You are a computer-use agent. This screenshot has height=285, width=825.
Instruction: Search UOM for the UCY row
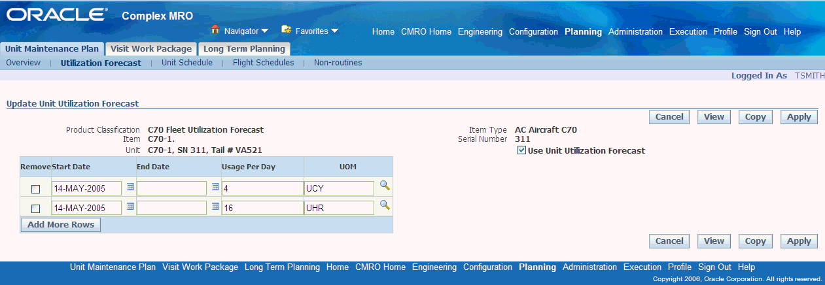(x=385, y=186)
